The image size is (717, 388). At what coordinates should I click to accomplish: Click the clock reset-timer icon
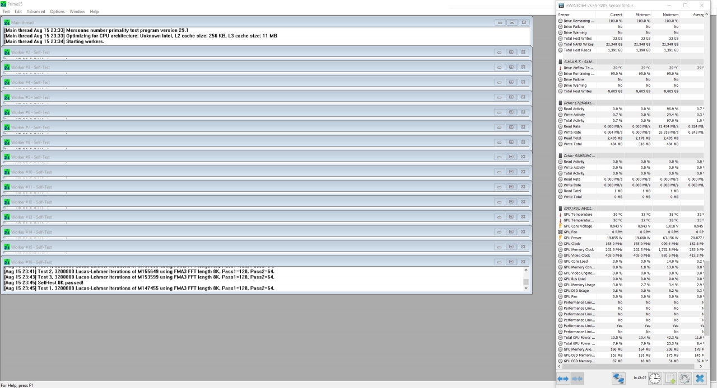pos(654,378)
